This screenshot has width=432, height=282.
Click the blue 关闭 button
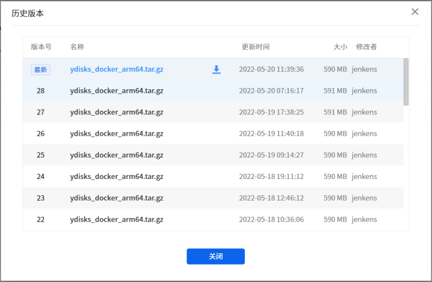click(215, 256)
